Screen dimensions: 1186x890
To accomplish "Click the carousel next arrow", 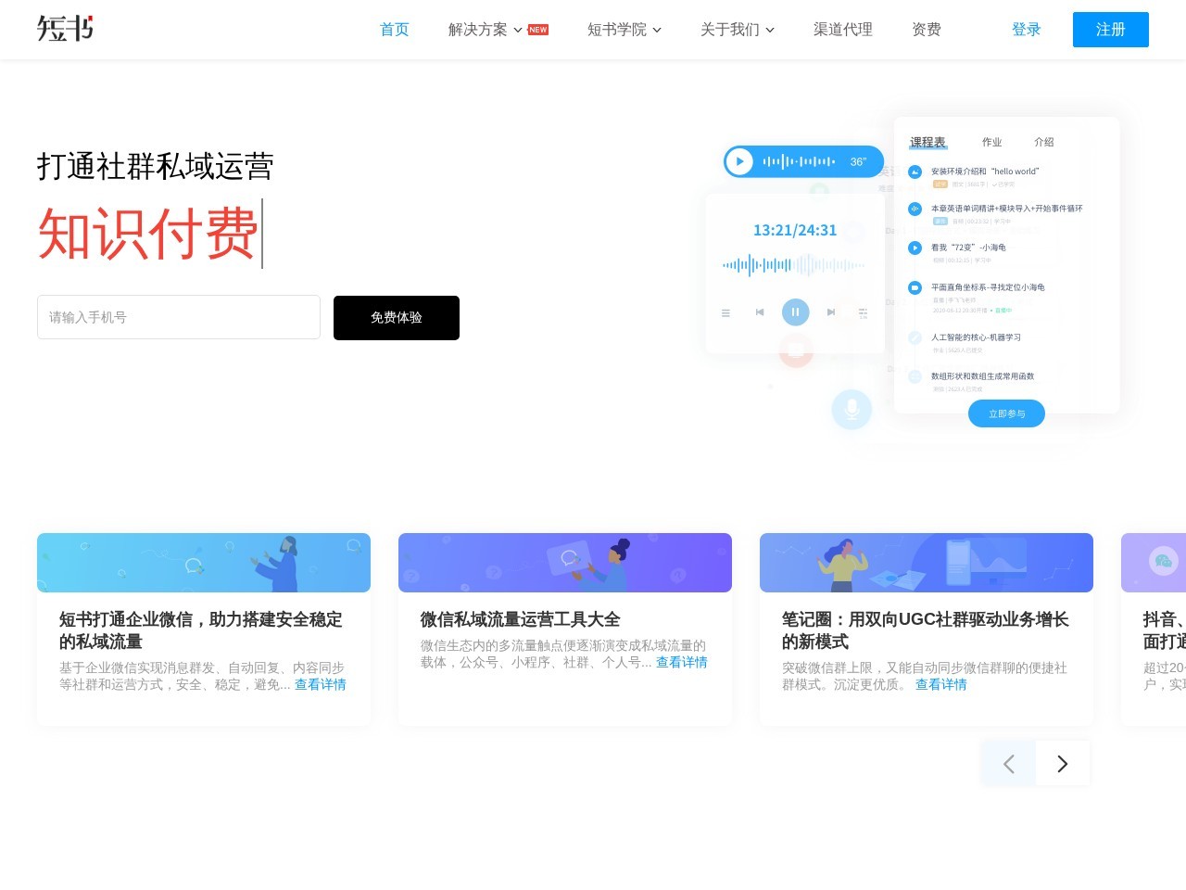I will (x=1063, y=764).
